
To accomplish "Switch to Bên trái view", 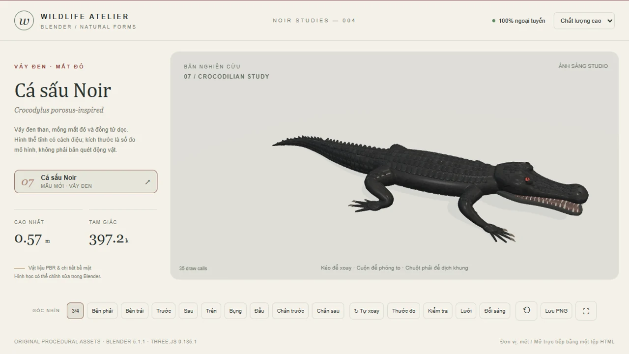I will click(135, 311).
